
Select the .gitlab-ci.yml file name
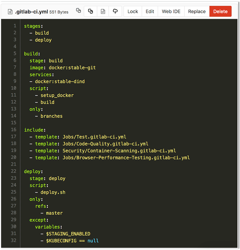tap(31, 12)
